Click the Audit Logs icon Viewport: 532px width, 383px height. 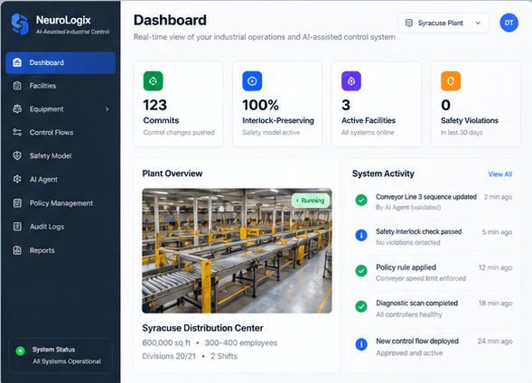[17, 226]
